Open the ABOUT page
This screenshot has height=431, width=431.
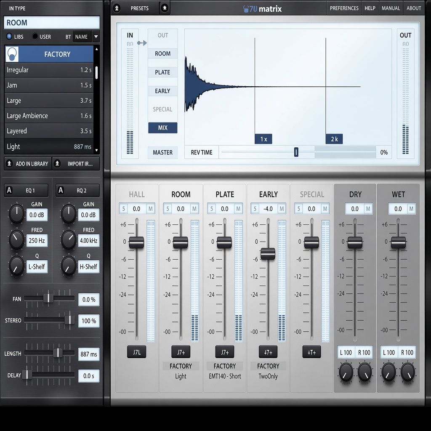[414, 8]
